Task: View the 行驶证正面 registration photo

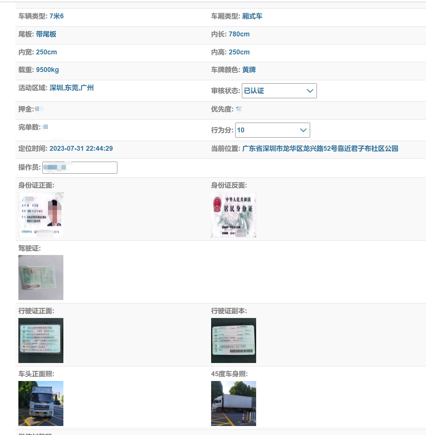Action: pyautogui.click(x=41, y=340)
